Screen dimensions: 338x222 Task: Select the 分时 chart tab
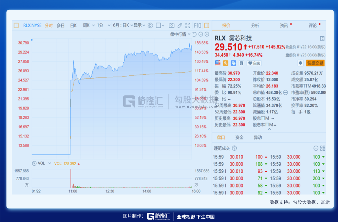(49, 25)
